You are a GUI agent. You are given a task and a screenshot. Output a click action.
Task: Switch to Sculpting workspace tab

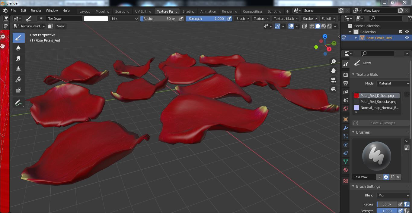coord(122,11)
